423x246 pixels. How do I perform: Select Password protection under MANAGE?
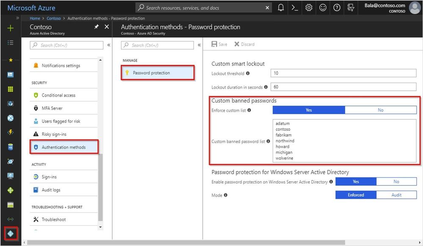click(x=158, y=72)
